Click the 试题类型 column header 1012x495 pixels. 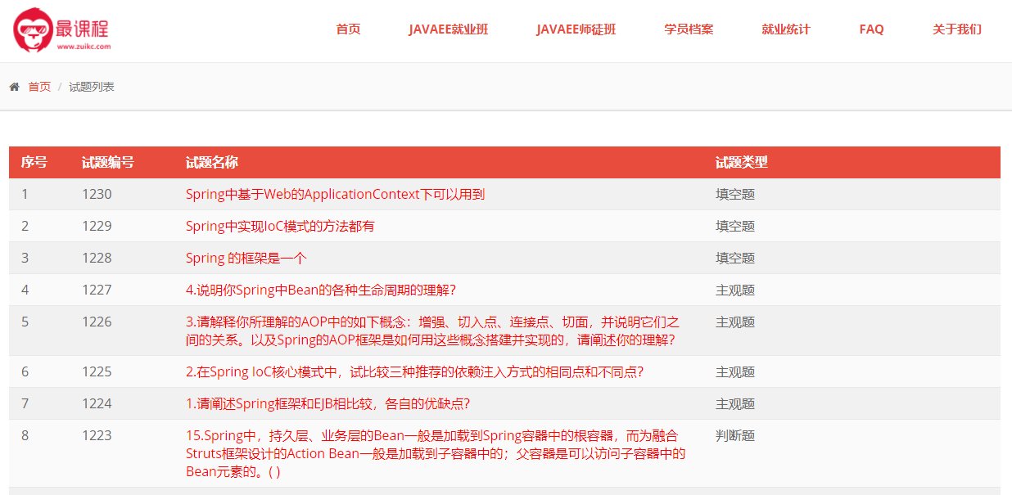click(742, 162)
